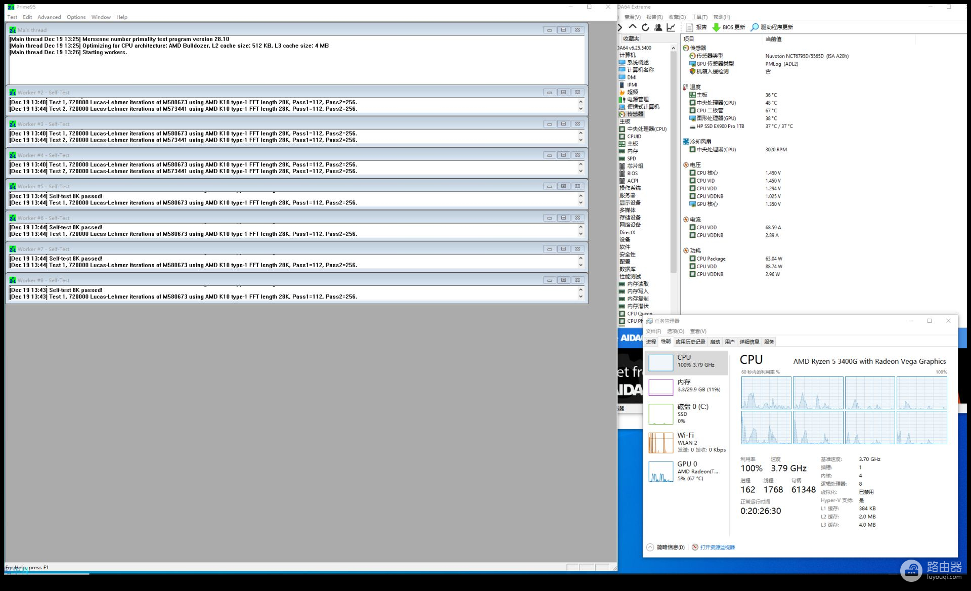Click scroll-up arrow in Worker #5 pane
Screen dimensions: 971x591
point(581,196)
